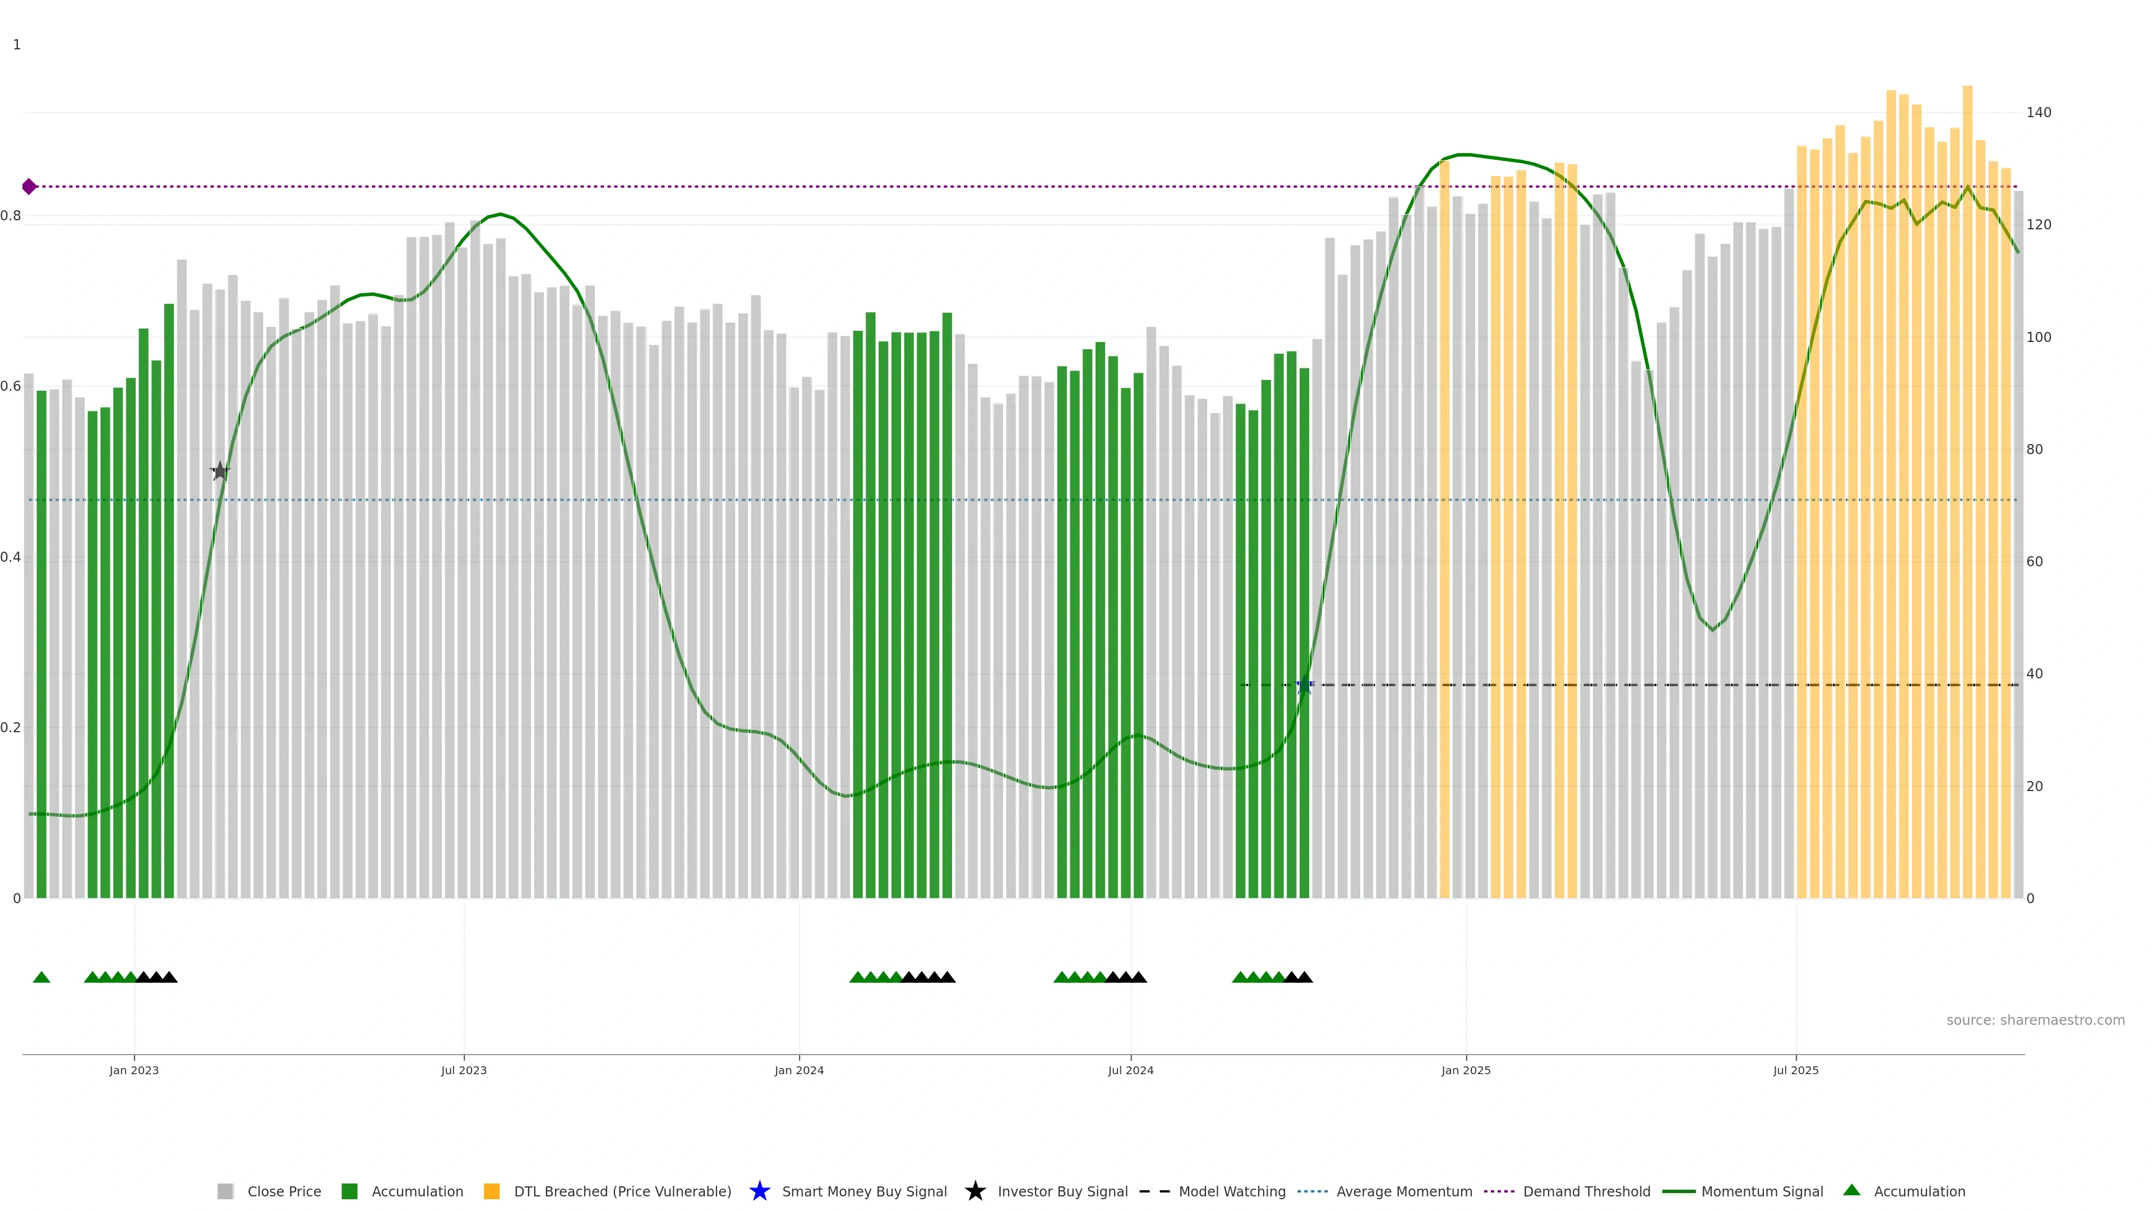Viewport: 2153px width, 1211px height.
Task: Click the Jan 2023 axis label
Action: (134, 1070)
